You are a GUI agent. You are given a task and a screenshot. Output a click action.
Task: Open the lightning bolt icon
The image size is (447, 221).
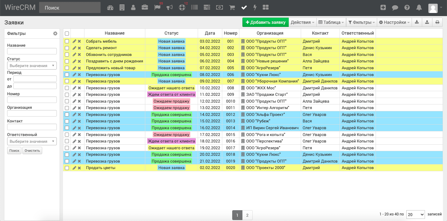[255, 8]
